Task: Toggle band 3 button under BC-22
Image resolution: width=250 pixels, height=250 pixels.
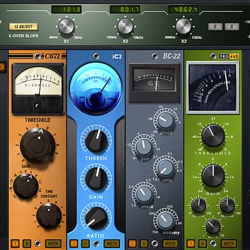Action: pos(132,244)
